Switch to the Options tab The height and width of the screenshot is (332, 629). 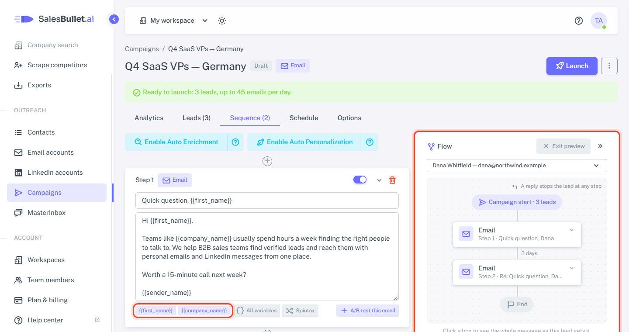tap(349, 118)
